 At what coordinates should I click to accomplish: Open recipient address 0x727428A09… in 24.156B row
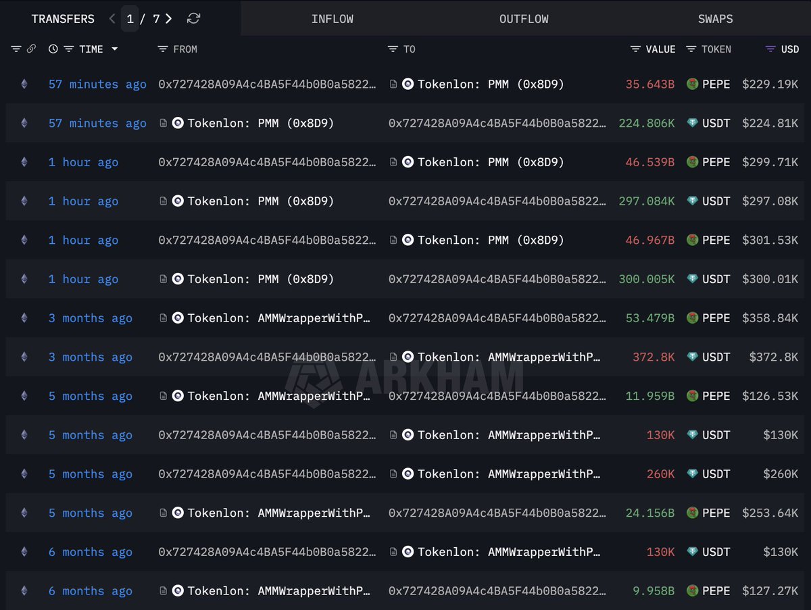(x=497, y=513)
